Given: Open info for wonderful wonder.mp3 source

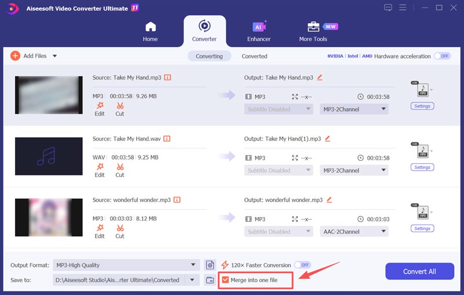Looking at the screenshot, I should (177, 200).
